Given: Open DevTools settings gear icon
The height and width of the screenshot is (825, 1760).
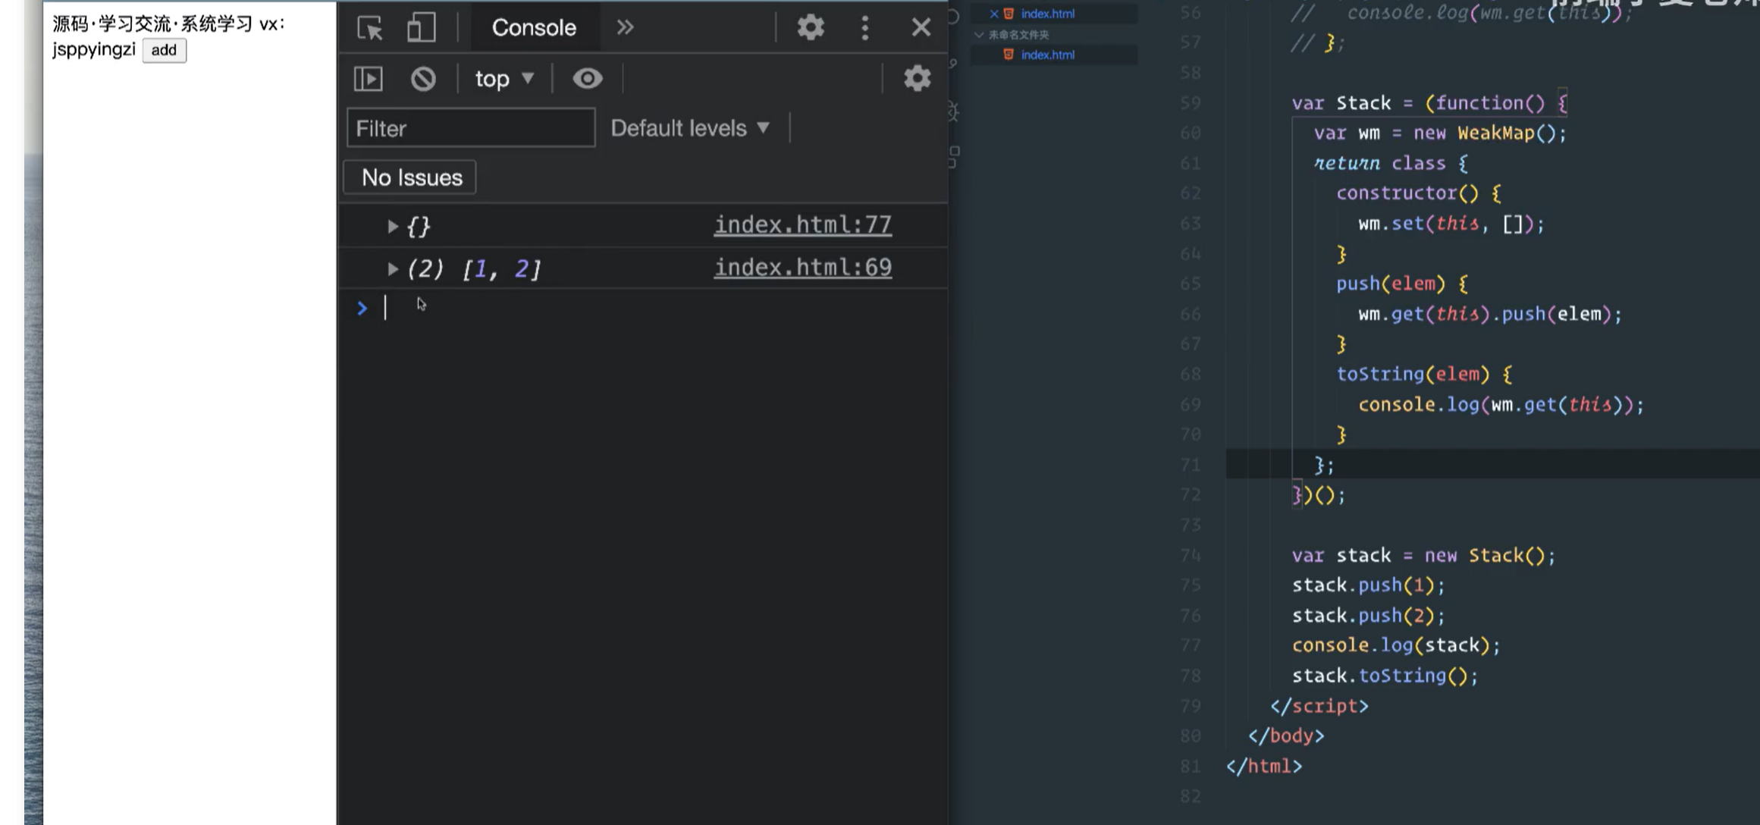Looking at the screenshot, I should pyautogui.click(x=810, y=28).
